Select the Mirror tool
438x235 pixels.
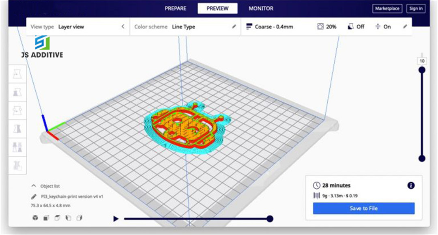click(x=17, y=128)
